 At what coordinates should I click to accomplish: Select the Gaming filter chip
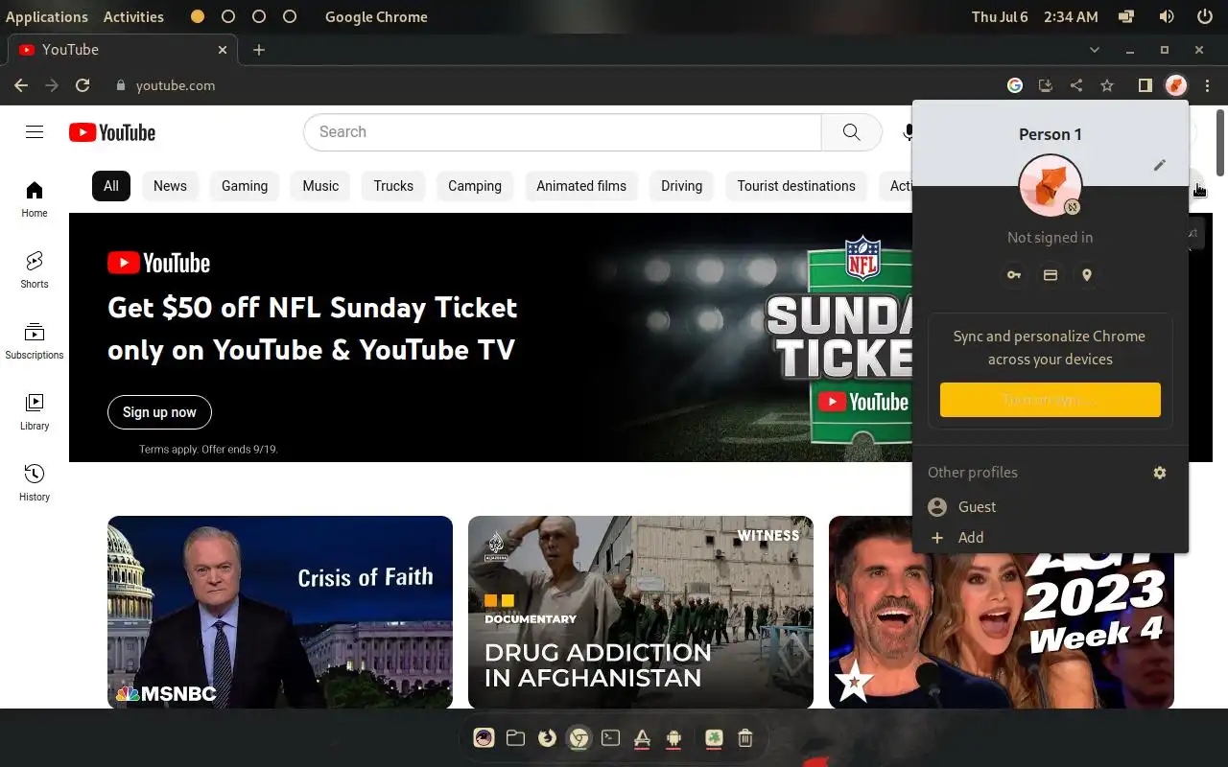click(x=245, y=186)
